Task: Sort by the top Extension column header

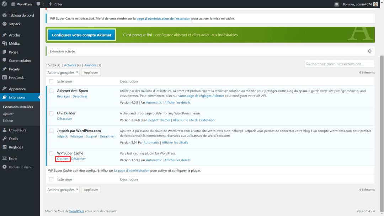Action: click(x=65, y=81)
